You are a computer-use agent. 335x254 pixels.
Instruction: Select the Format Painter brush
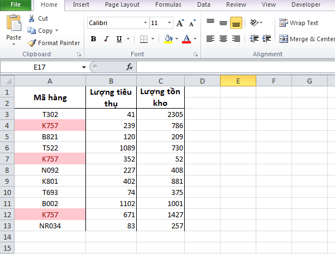pyautogui.click(x=32, y=43)
